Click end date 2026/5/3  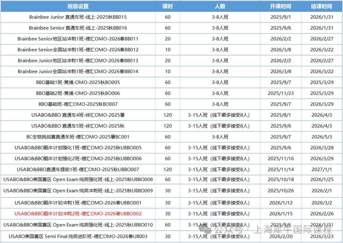(322, 137)
